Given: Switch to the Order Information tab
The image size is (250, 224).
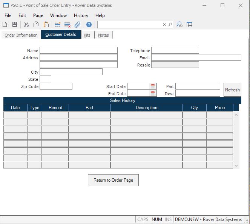Looking at the screenshot, I should coord(21,35).
